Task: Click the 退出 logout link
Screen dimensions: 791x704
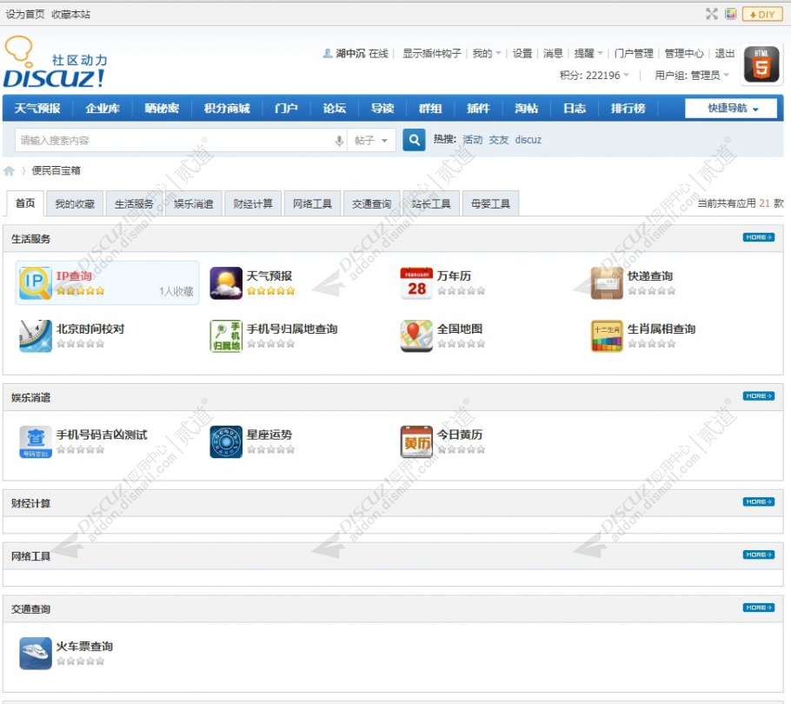Action: click(x=724, y=53)
